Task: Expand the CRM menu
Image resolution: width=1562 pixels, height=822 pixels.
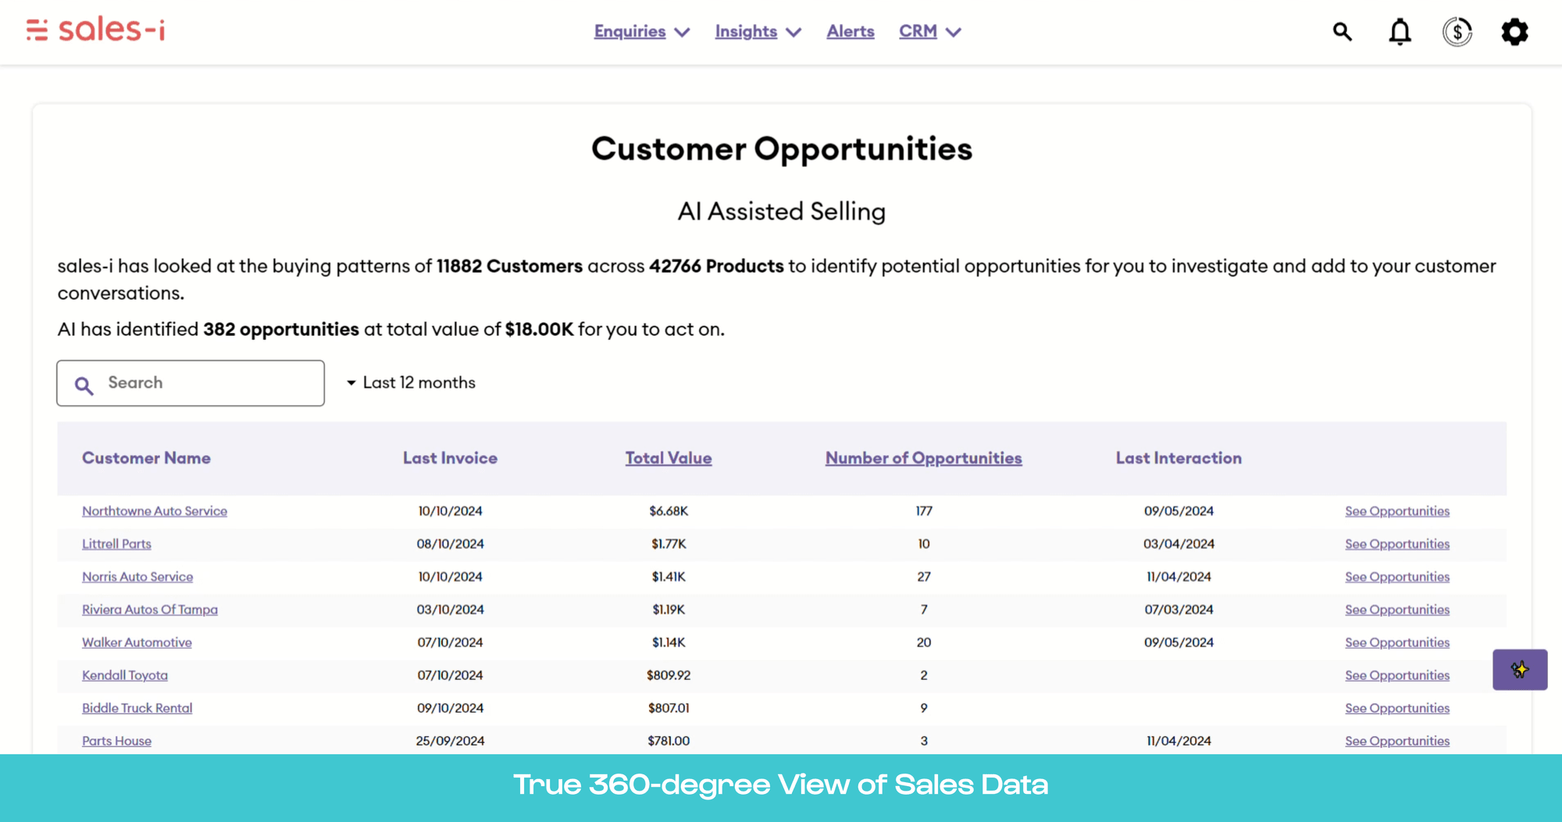Action: (929, 31)
